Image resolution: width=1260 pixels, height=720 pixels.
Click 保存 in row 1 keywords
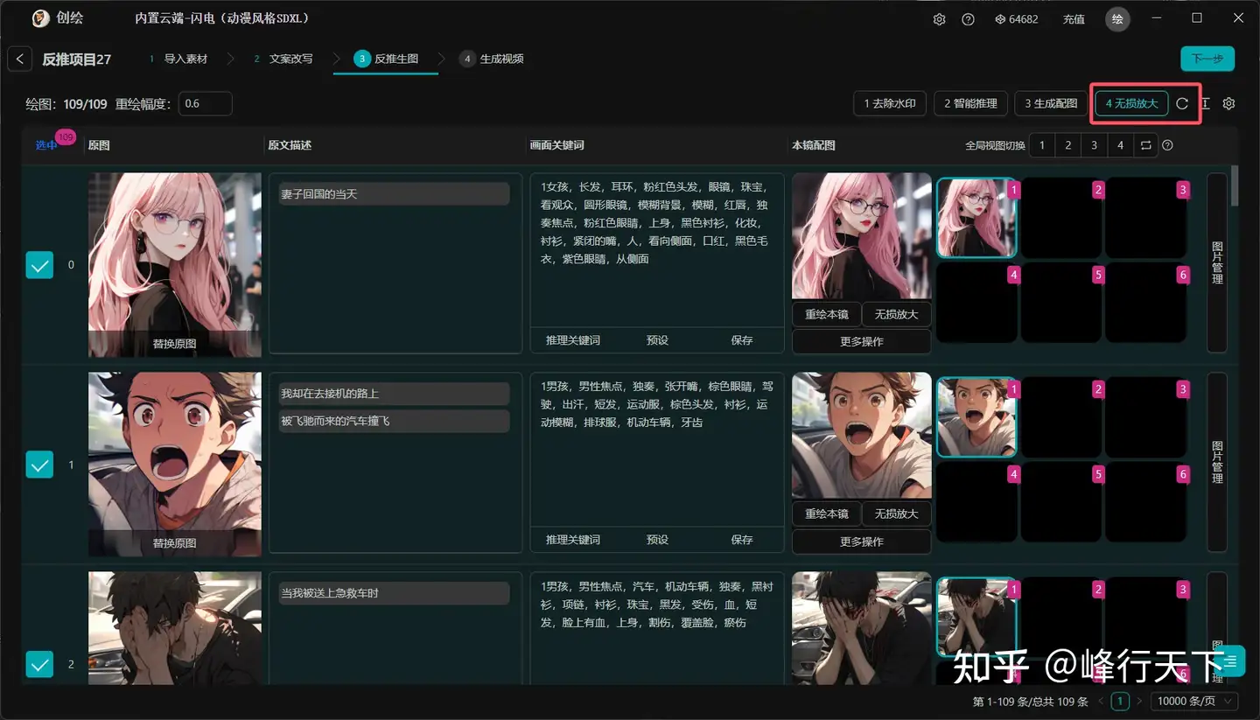pyautogui.click(x=742, y=540)
